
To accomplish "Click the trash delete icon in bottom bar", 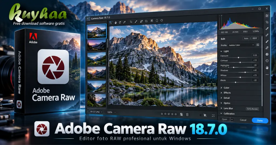I will click(x=187, y=115).
